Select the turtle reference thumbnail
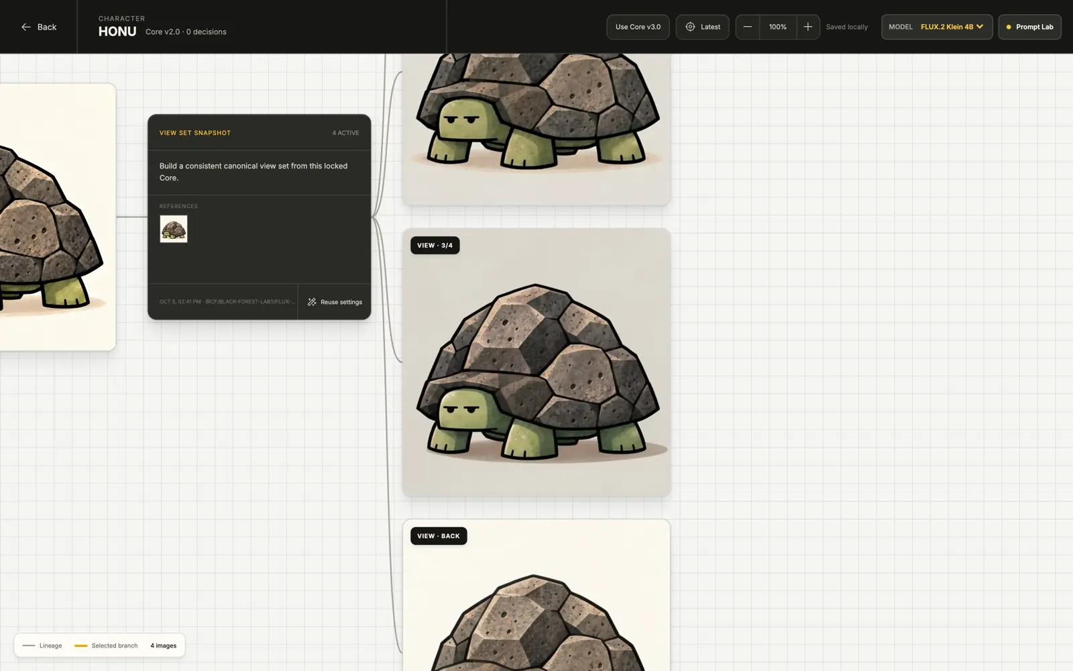This screenshot has height=671, width=1073. (174, 229)
